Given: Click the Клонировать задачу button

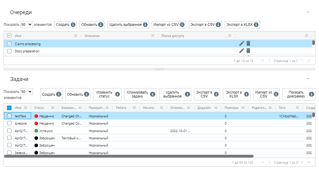Looking at the screenshot, I should [140, 94].
